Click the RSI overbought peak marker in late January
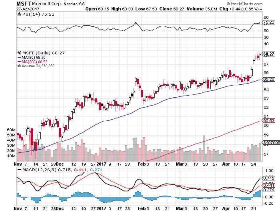The image size is (280, 212). (x=136, y=23)
